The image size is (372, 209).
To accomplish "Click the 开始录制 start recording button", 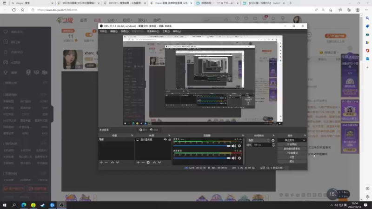I will tap(292, 144).
